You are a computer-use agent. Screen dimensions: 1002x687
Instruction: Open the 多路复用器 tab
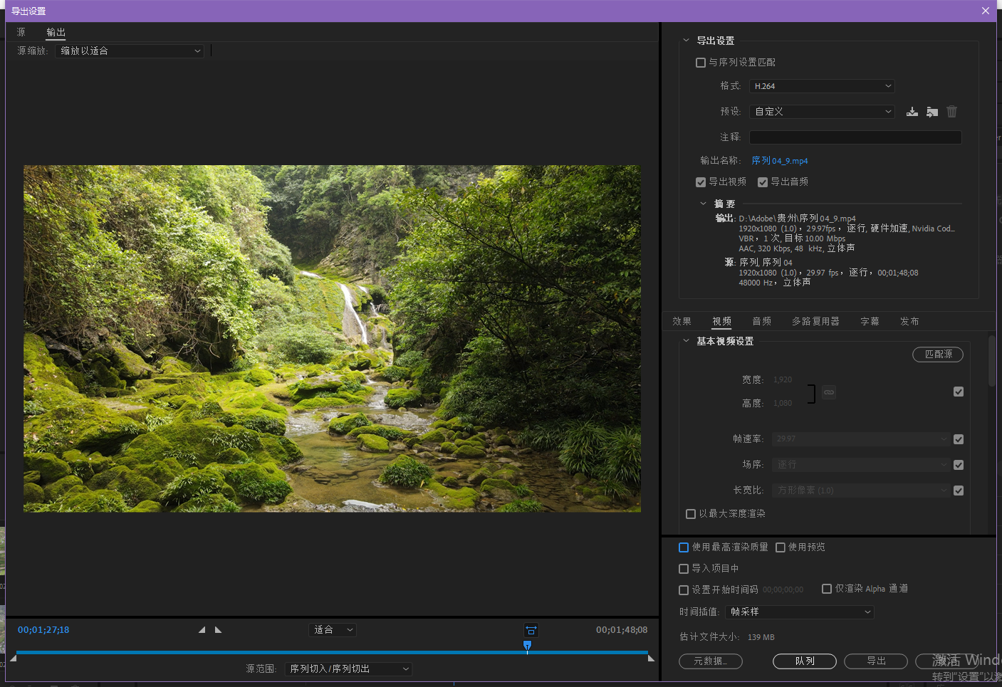(x=816, y=322)
